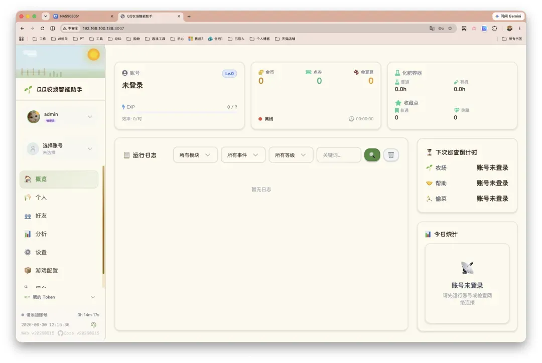The height and width of the screenshot is (363, 542).
Task: Click the green log search button
Action: point(372,155)
